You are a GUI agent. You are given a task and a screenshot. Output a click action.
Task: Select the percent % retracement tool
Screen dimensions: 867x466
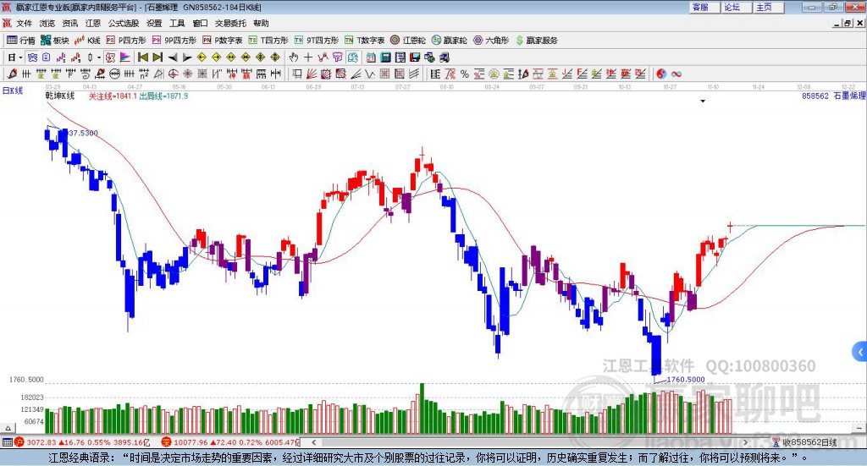click(465, 74)
